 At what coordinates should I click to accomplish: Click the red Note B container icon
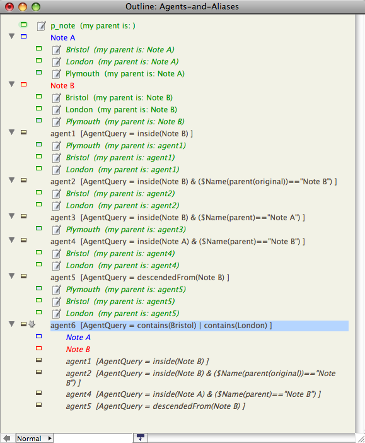coord(24,85)
